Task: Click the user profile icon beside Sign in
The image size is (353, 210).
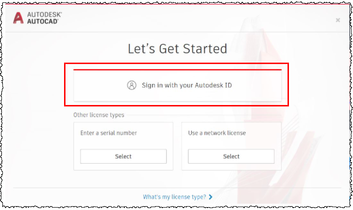Action: pos(131,85)
